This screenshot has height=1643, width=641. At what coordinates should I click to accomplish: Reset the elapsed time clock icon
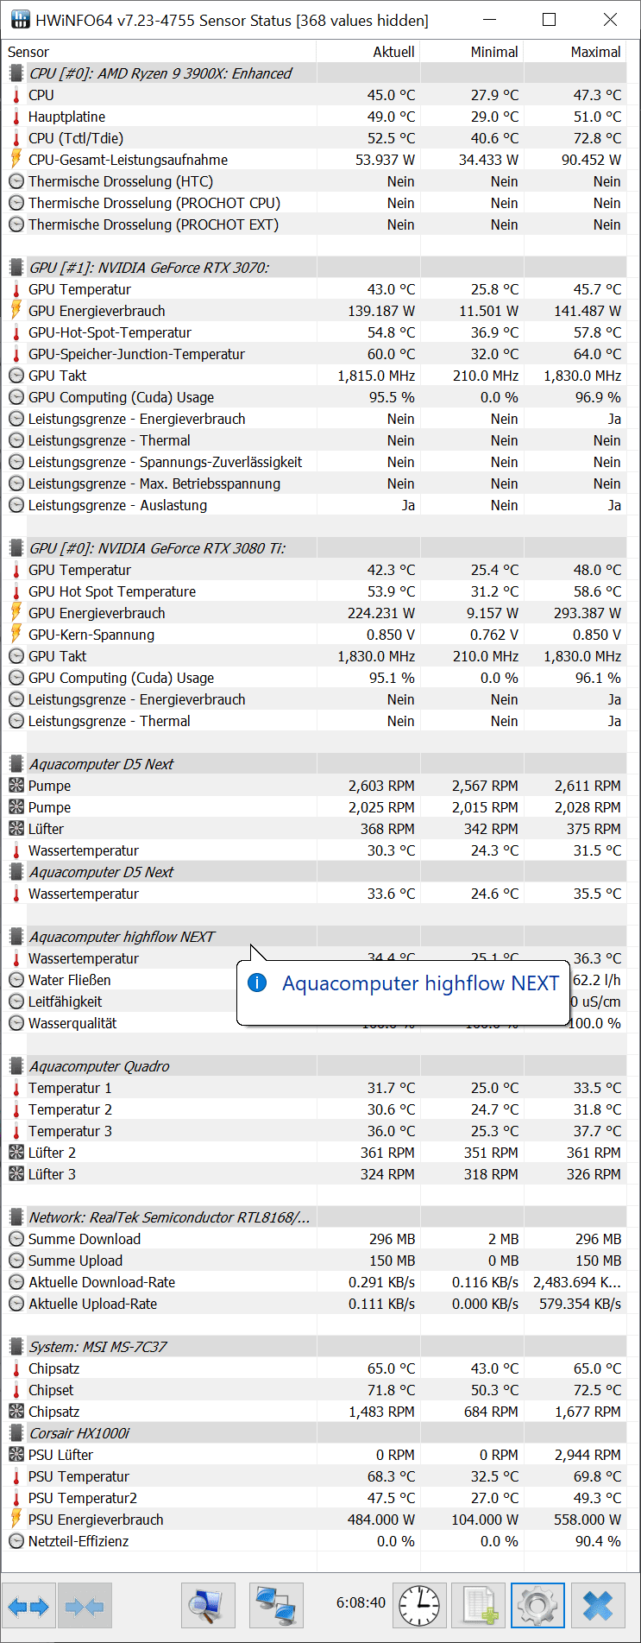coord(420,1606)
